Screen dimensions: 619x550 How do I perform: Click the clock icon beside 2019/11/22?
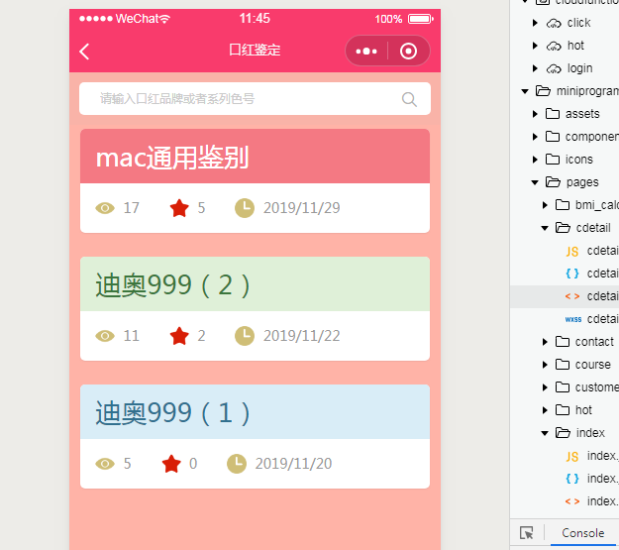click(245, 336)
